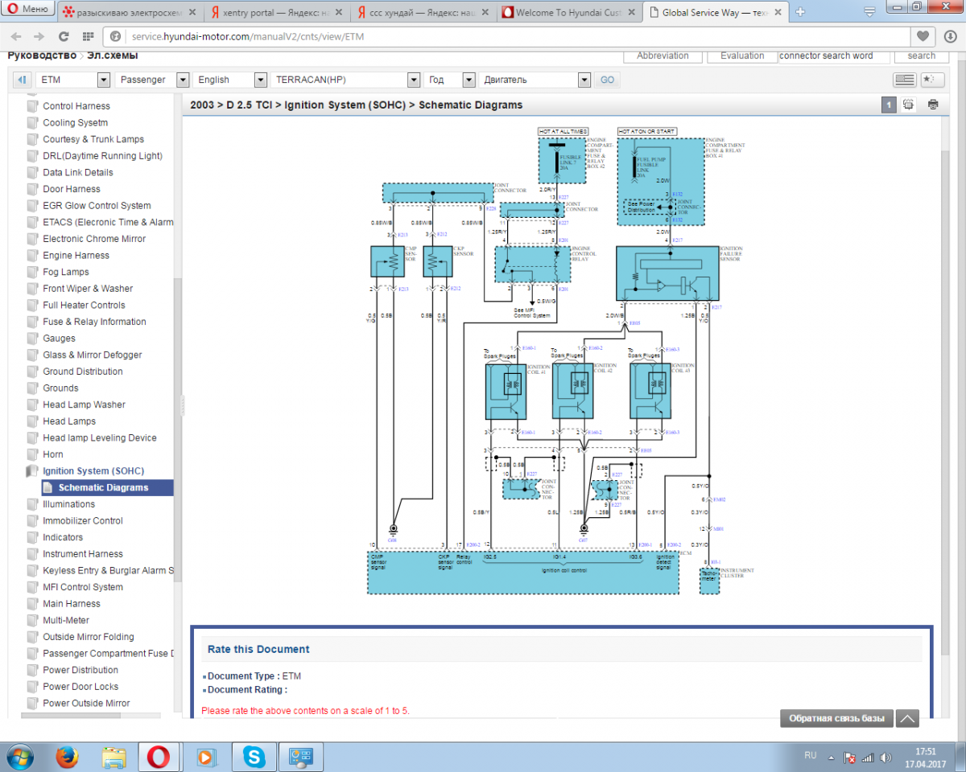Open the favorites star icon
The image size is (966, 772).
[931, 80]
